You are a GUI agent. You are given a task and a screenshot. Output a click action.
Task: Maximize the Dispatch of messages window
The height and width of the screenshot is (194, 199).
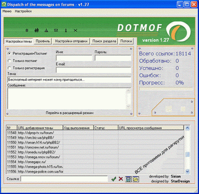(x=187, y=4)
